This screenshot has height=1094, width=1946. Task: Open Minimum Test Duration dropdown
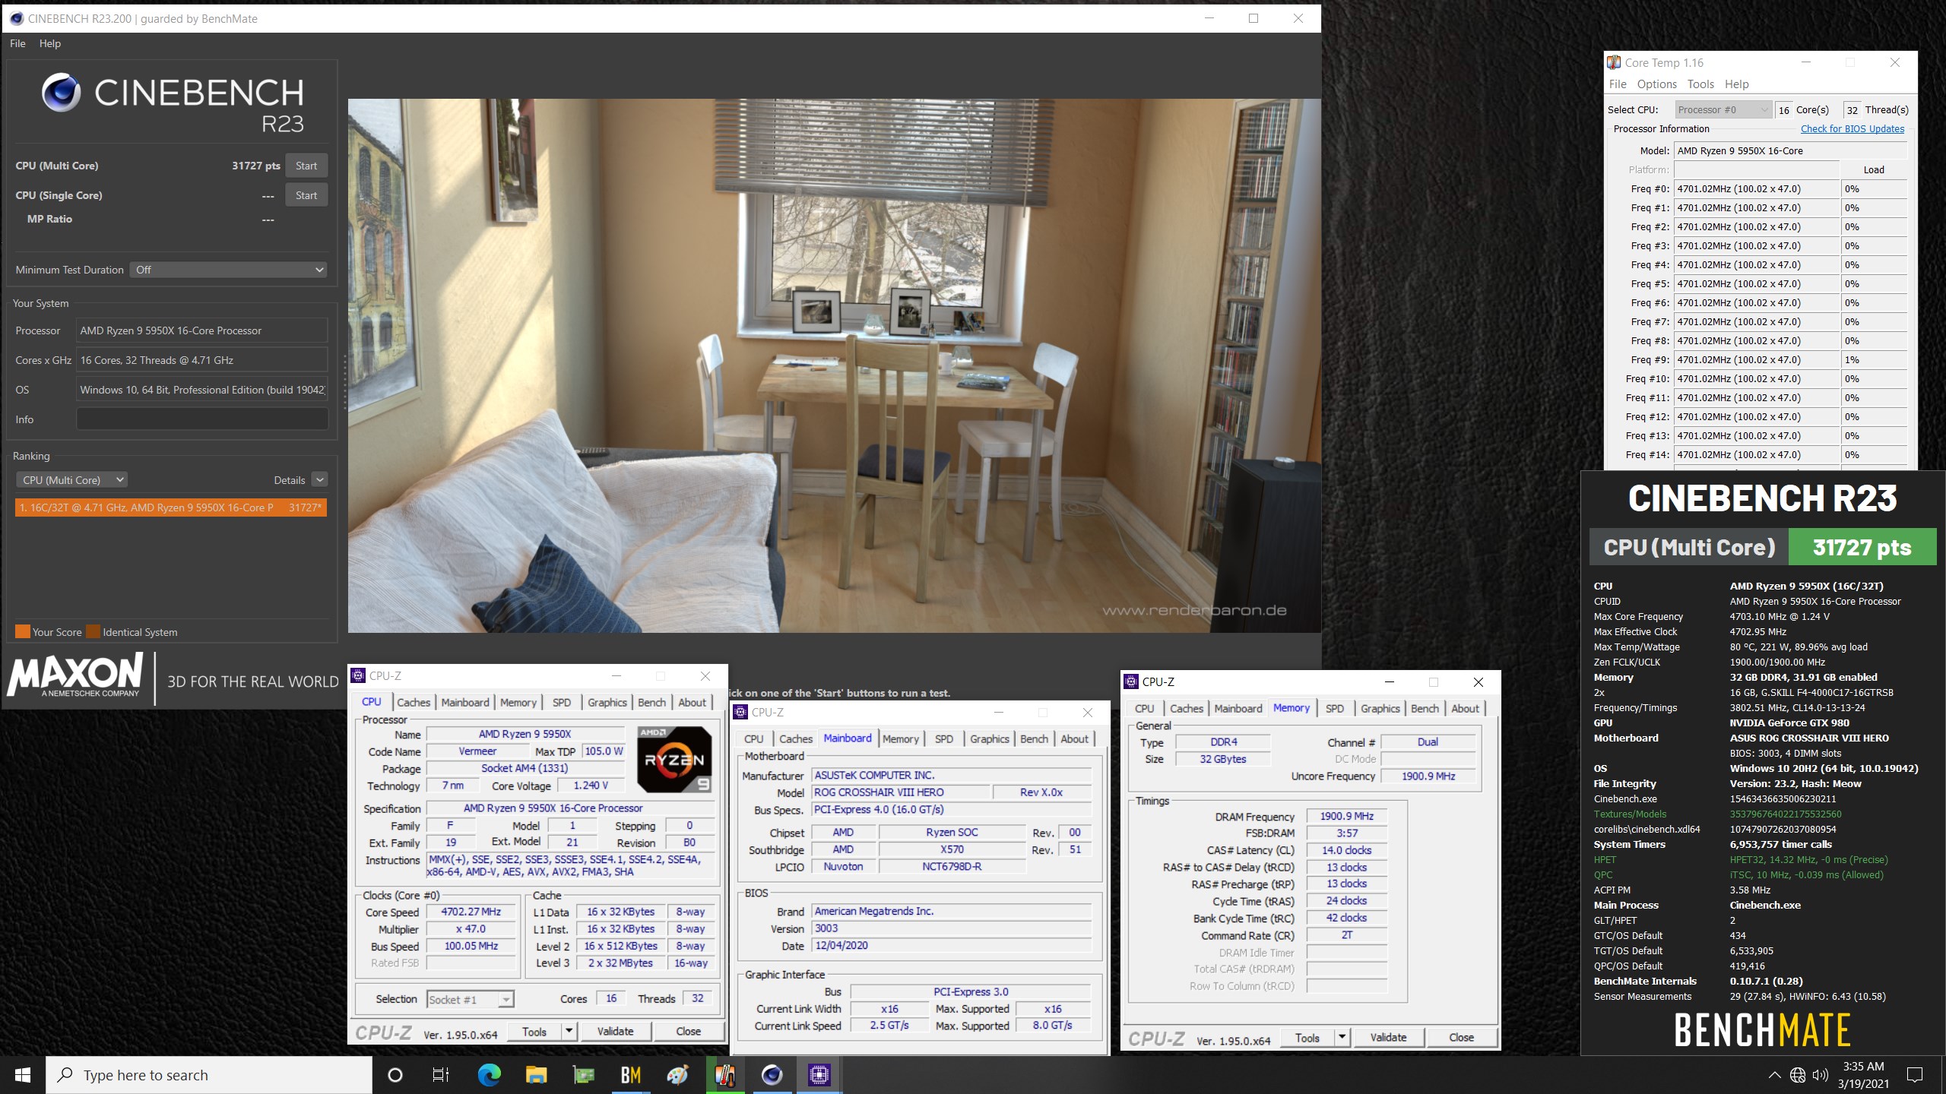point(229,270)
